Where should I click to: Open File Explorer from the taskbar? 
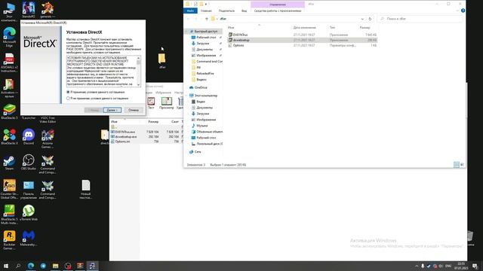pyautogui.click(x=55, y=266)
